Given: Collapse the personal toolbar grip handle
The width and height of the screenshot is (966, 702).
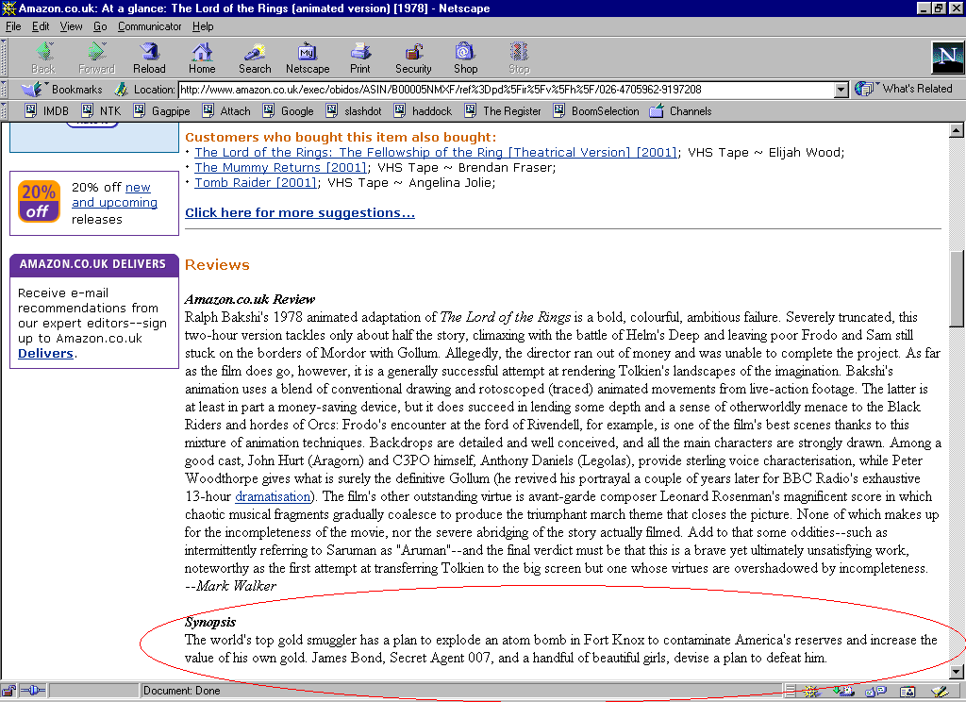Looking at the screenshot, I should (x=4, y=111).
